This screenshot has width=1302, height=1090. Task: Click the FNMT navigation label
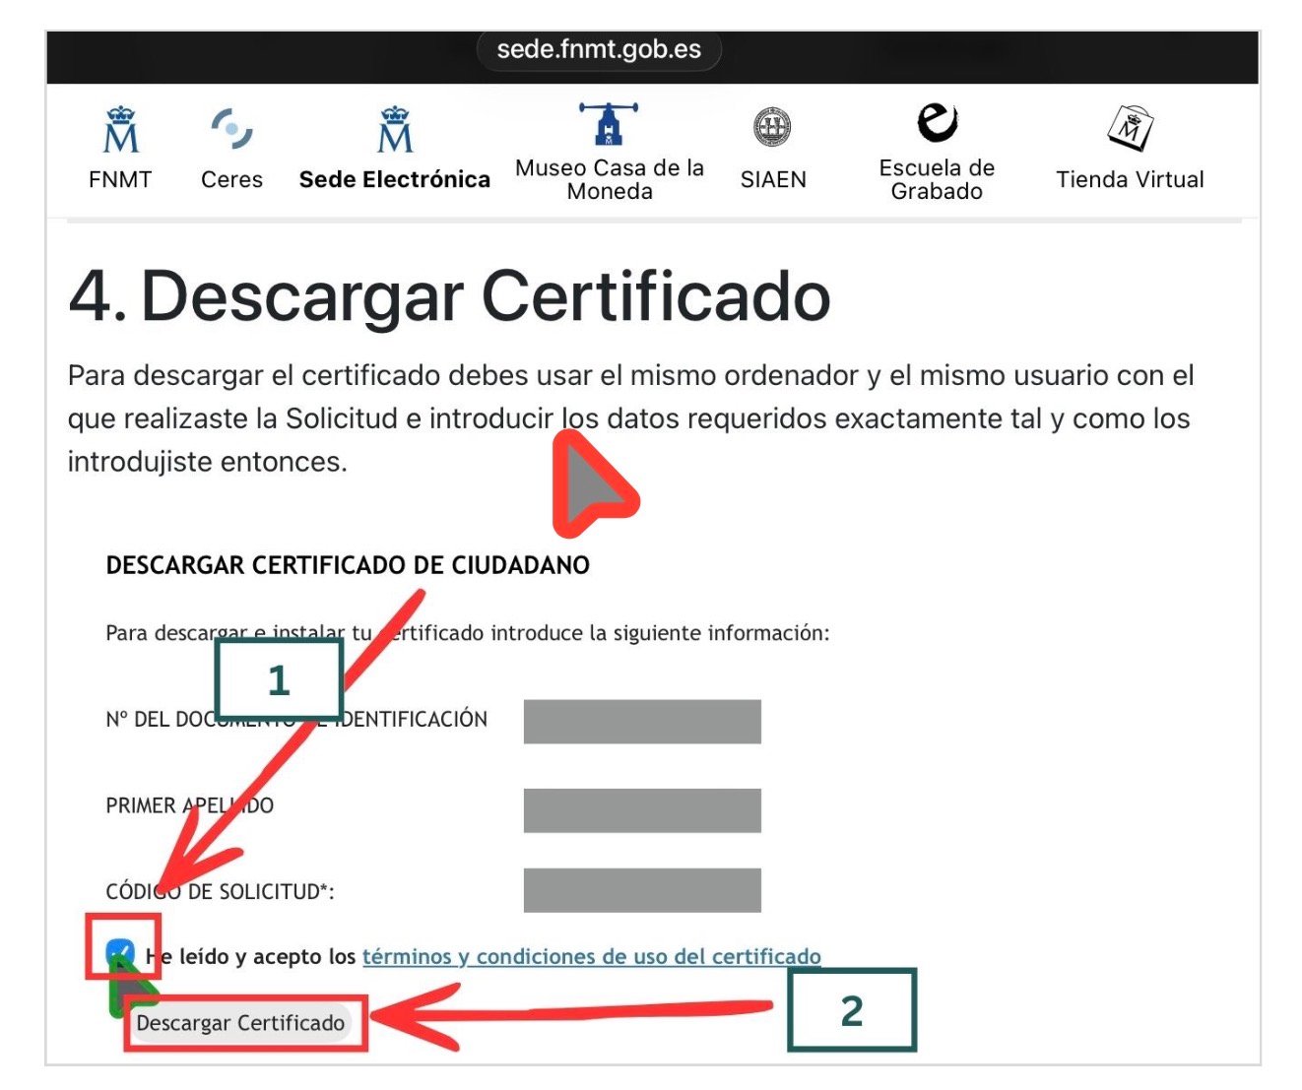coord(120,179)
